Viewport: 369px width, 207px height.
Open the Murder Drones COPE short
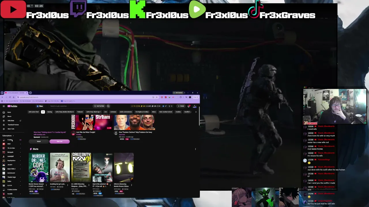coord(38,167)
